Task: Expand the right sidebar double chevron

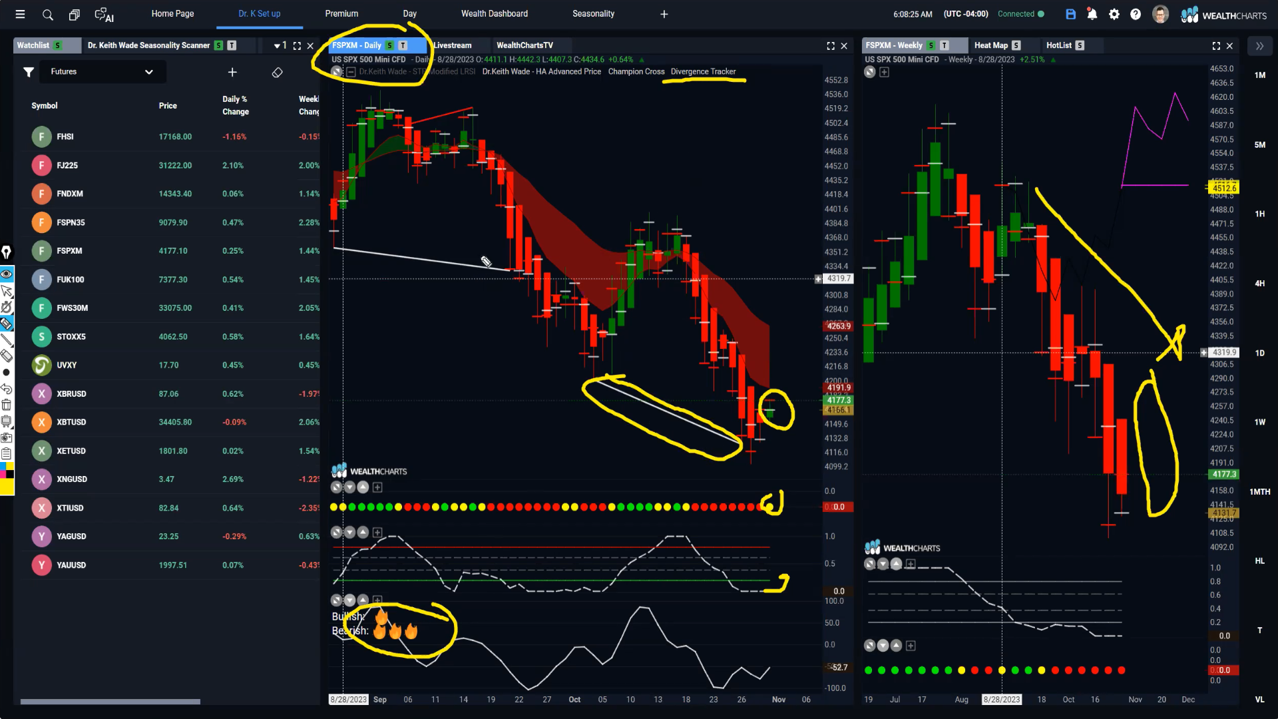Action: (1259, 46)
